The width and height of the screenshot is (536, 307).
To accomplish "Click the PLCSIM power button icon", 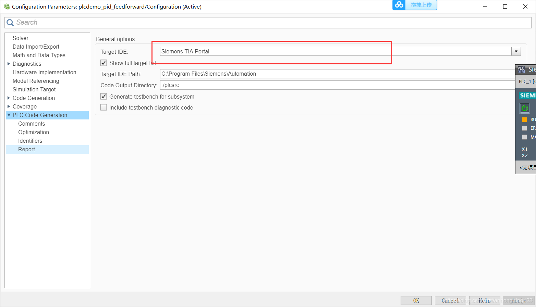I will 524,108.
